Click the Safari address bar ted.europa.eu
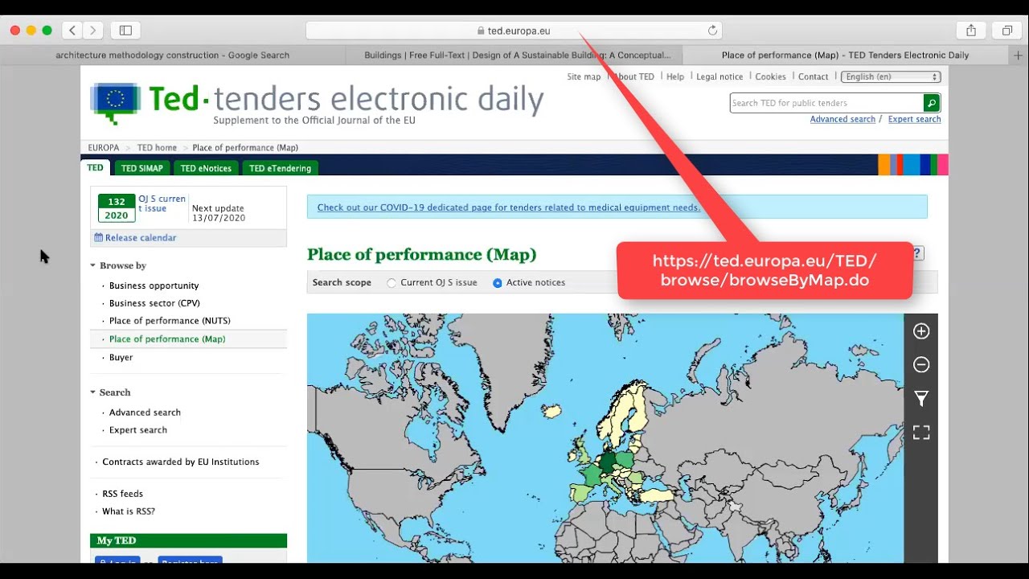 tap(514, 31)
